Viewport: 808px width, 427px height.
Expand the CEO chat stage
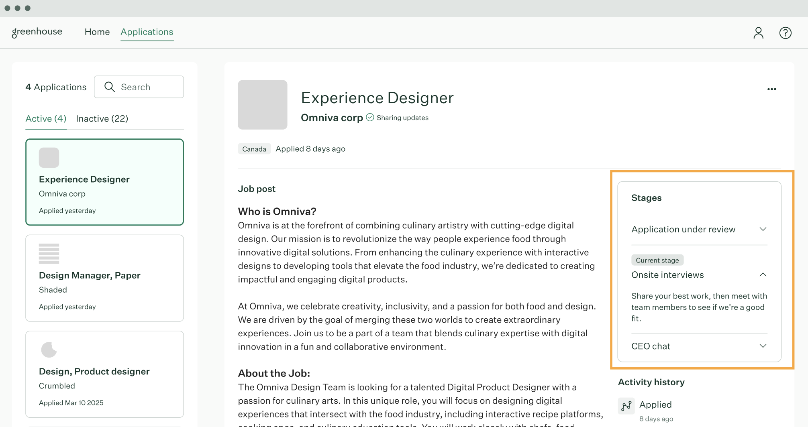[763, 346]
